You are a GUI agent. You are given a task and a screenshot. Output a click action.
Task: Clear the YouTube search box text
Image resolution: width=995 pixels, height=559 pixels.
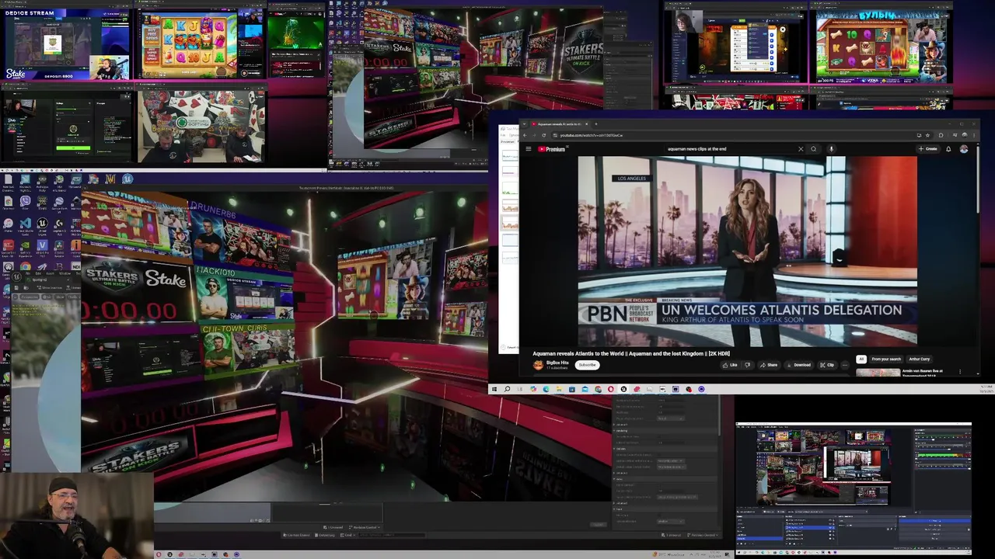coord(801,149)
